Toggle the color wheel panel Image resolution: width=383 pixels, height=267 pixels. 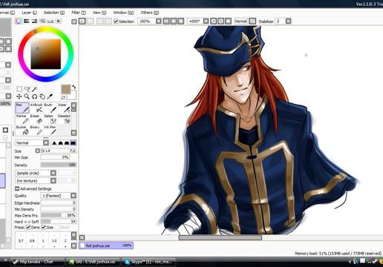19,21
